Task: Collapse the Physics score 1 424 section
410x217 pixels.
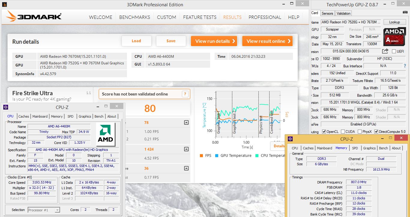Action: pyautogui.click(x=186, y=149)
